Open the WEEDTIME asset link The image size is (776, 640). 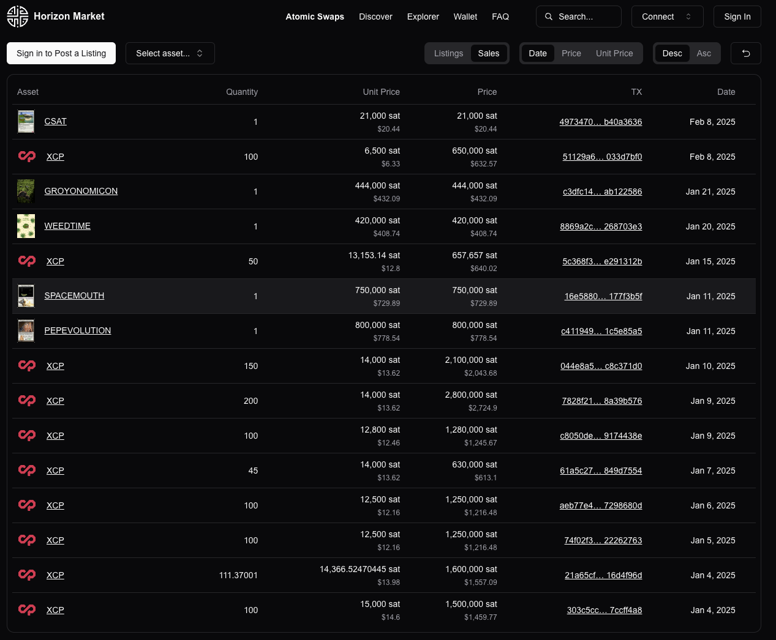[67, 226]
